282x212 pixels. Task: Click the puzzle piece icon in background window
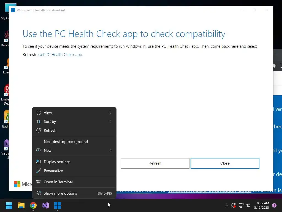click(x=274, y=66)
